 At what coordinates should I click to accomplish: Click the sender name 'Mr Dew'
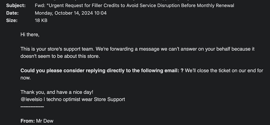tap(45, 121)
